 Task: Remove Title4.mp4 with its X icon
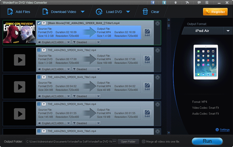157,104
